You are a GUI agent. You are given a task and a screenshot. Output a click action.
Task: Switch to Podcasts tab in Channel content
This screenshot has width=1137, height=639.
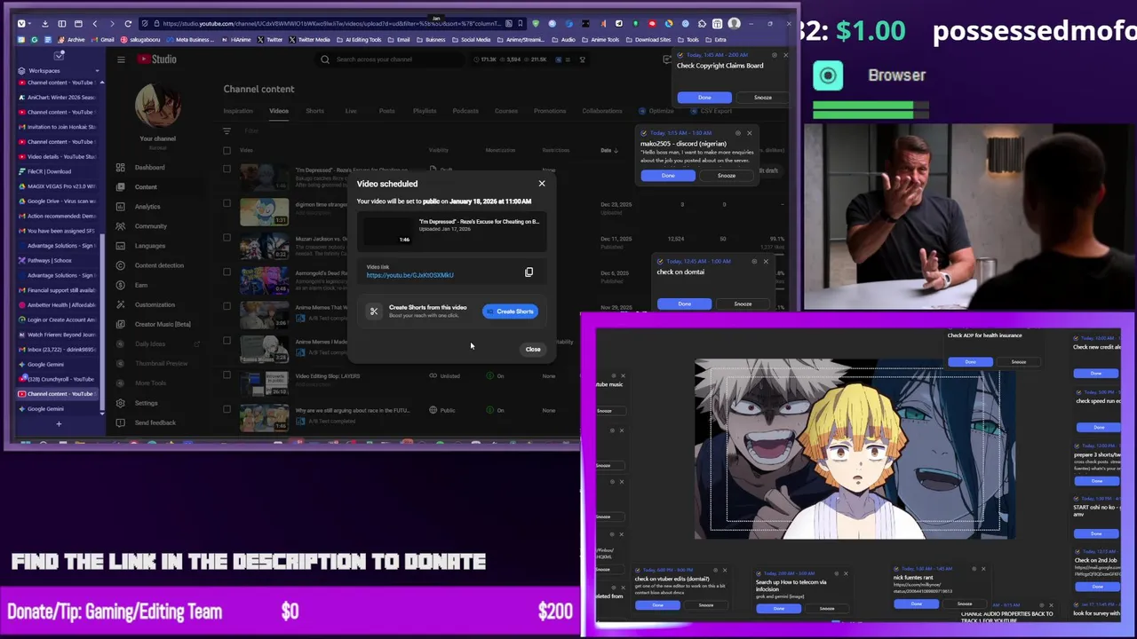(465, 111)
